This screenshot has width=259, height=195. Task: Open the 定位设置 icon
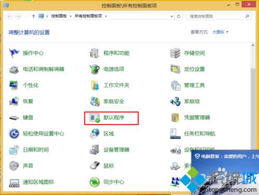(x=175, y=69)
